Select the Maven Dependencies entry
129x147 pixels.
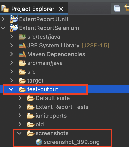pyautogui.click(x=56, y=54)
